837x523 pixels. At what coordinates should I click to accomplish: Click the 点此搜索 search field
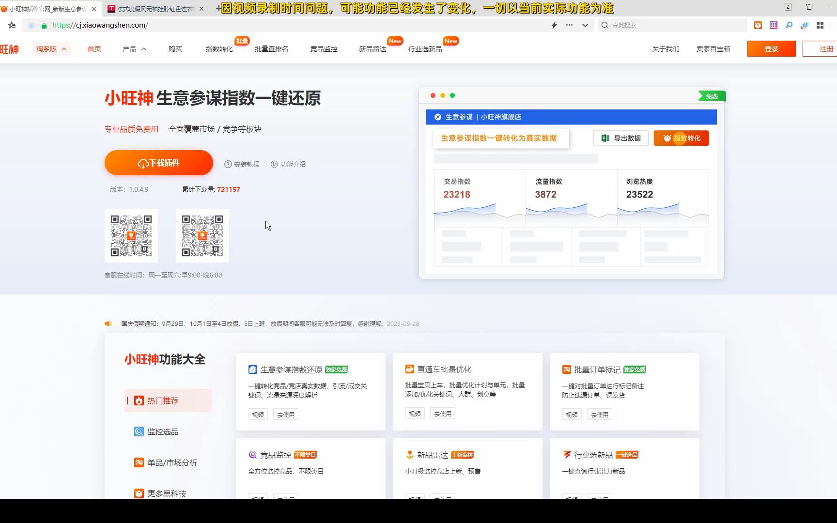[x=673, y=25]
